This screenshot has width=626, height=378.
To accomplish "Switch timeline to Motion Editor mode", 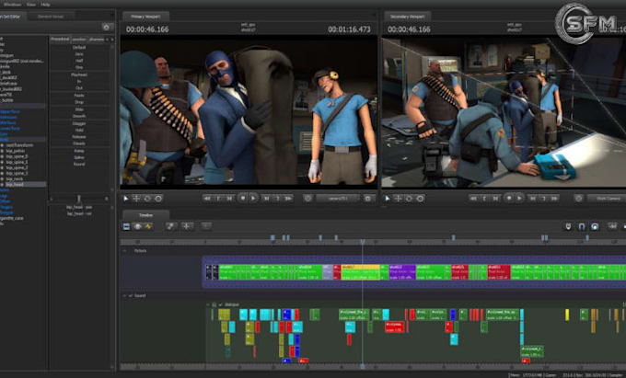I will [138, 227].
